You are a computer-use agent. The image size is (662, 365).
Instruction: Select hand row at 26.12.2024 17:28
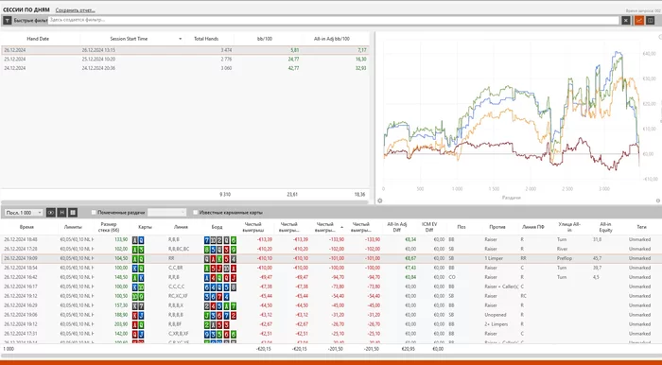point(331,249)
